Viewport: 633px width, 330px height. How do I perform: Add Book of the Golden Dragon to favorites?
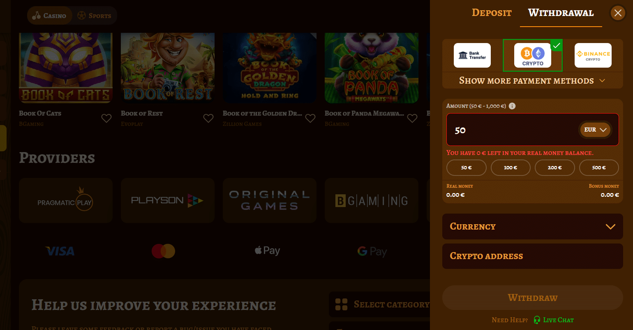pos(310,118)
